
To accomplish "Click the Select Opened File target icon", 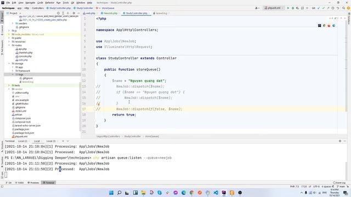I will point(58,13).
